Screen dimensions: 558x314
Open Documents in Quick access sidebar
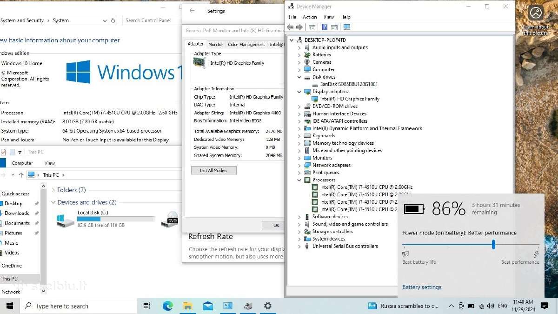[17, 223]
